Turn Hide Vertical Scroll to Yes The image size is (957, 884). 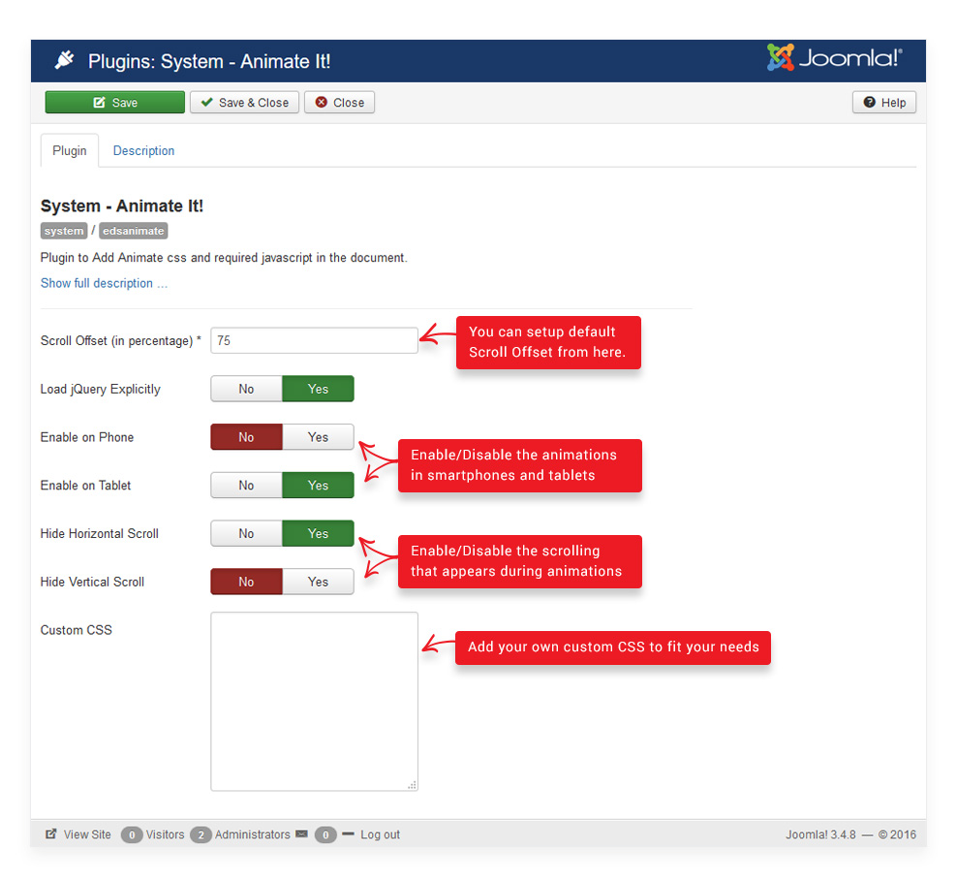pyautogui.click(x=318, y=582)
